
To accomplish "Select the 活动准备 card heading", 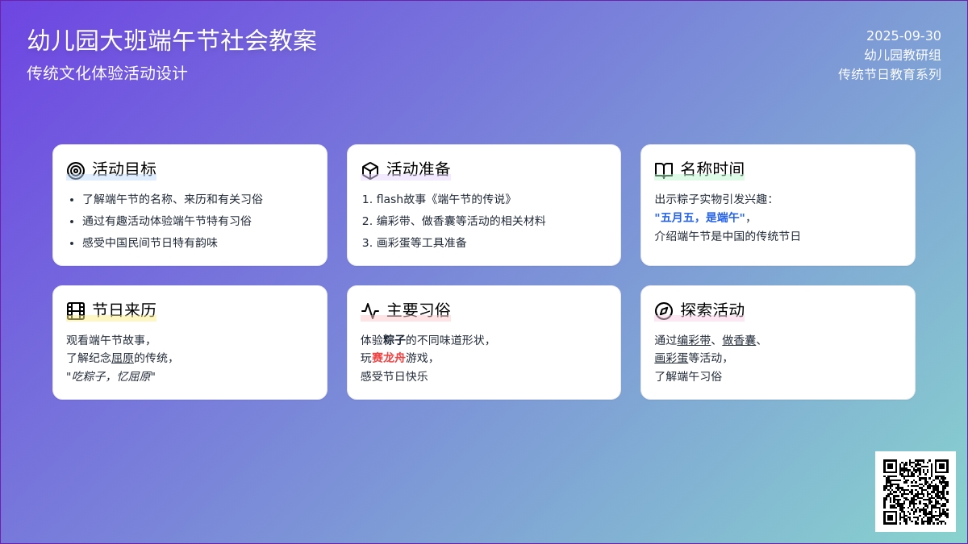I will (x=418, y=169).
